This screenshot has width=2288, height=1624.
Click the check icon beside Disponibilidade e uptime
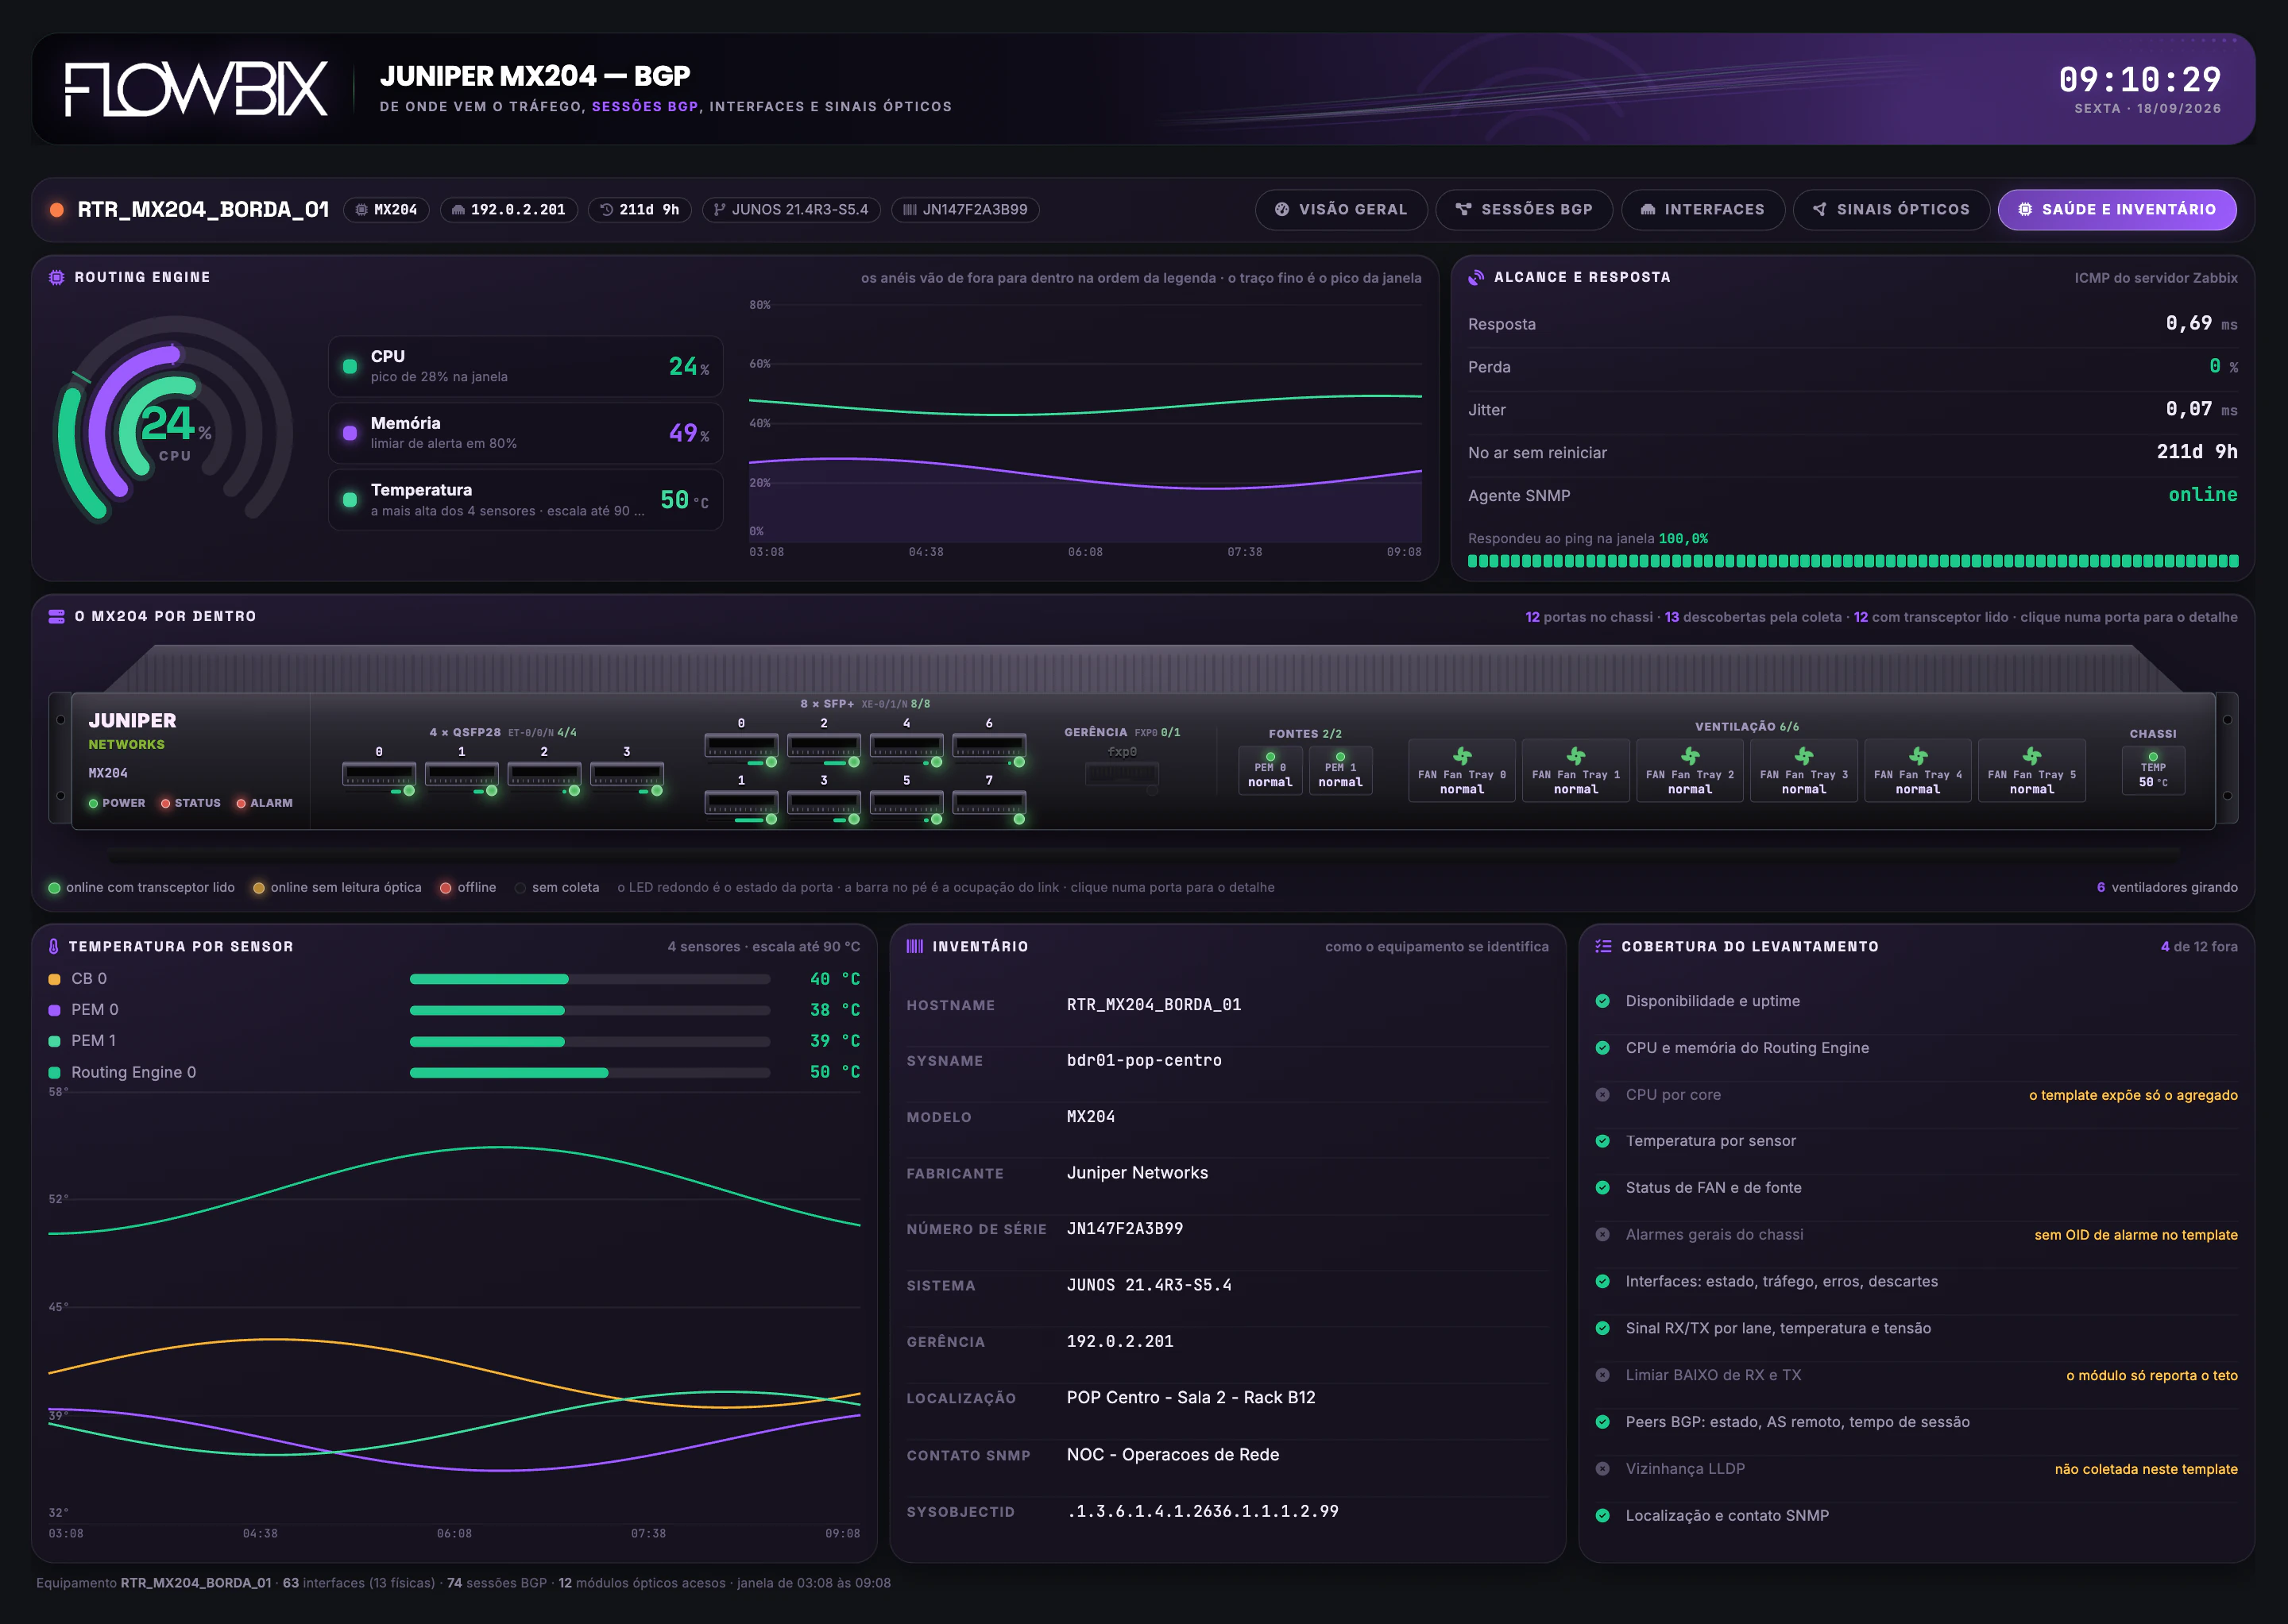[1602, 1001]
